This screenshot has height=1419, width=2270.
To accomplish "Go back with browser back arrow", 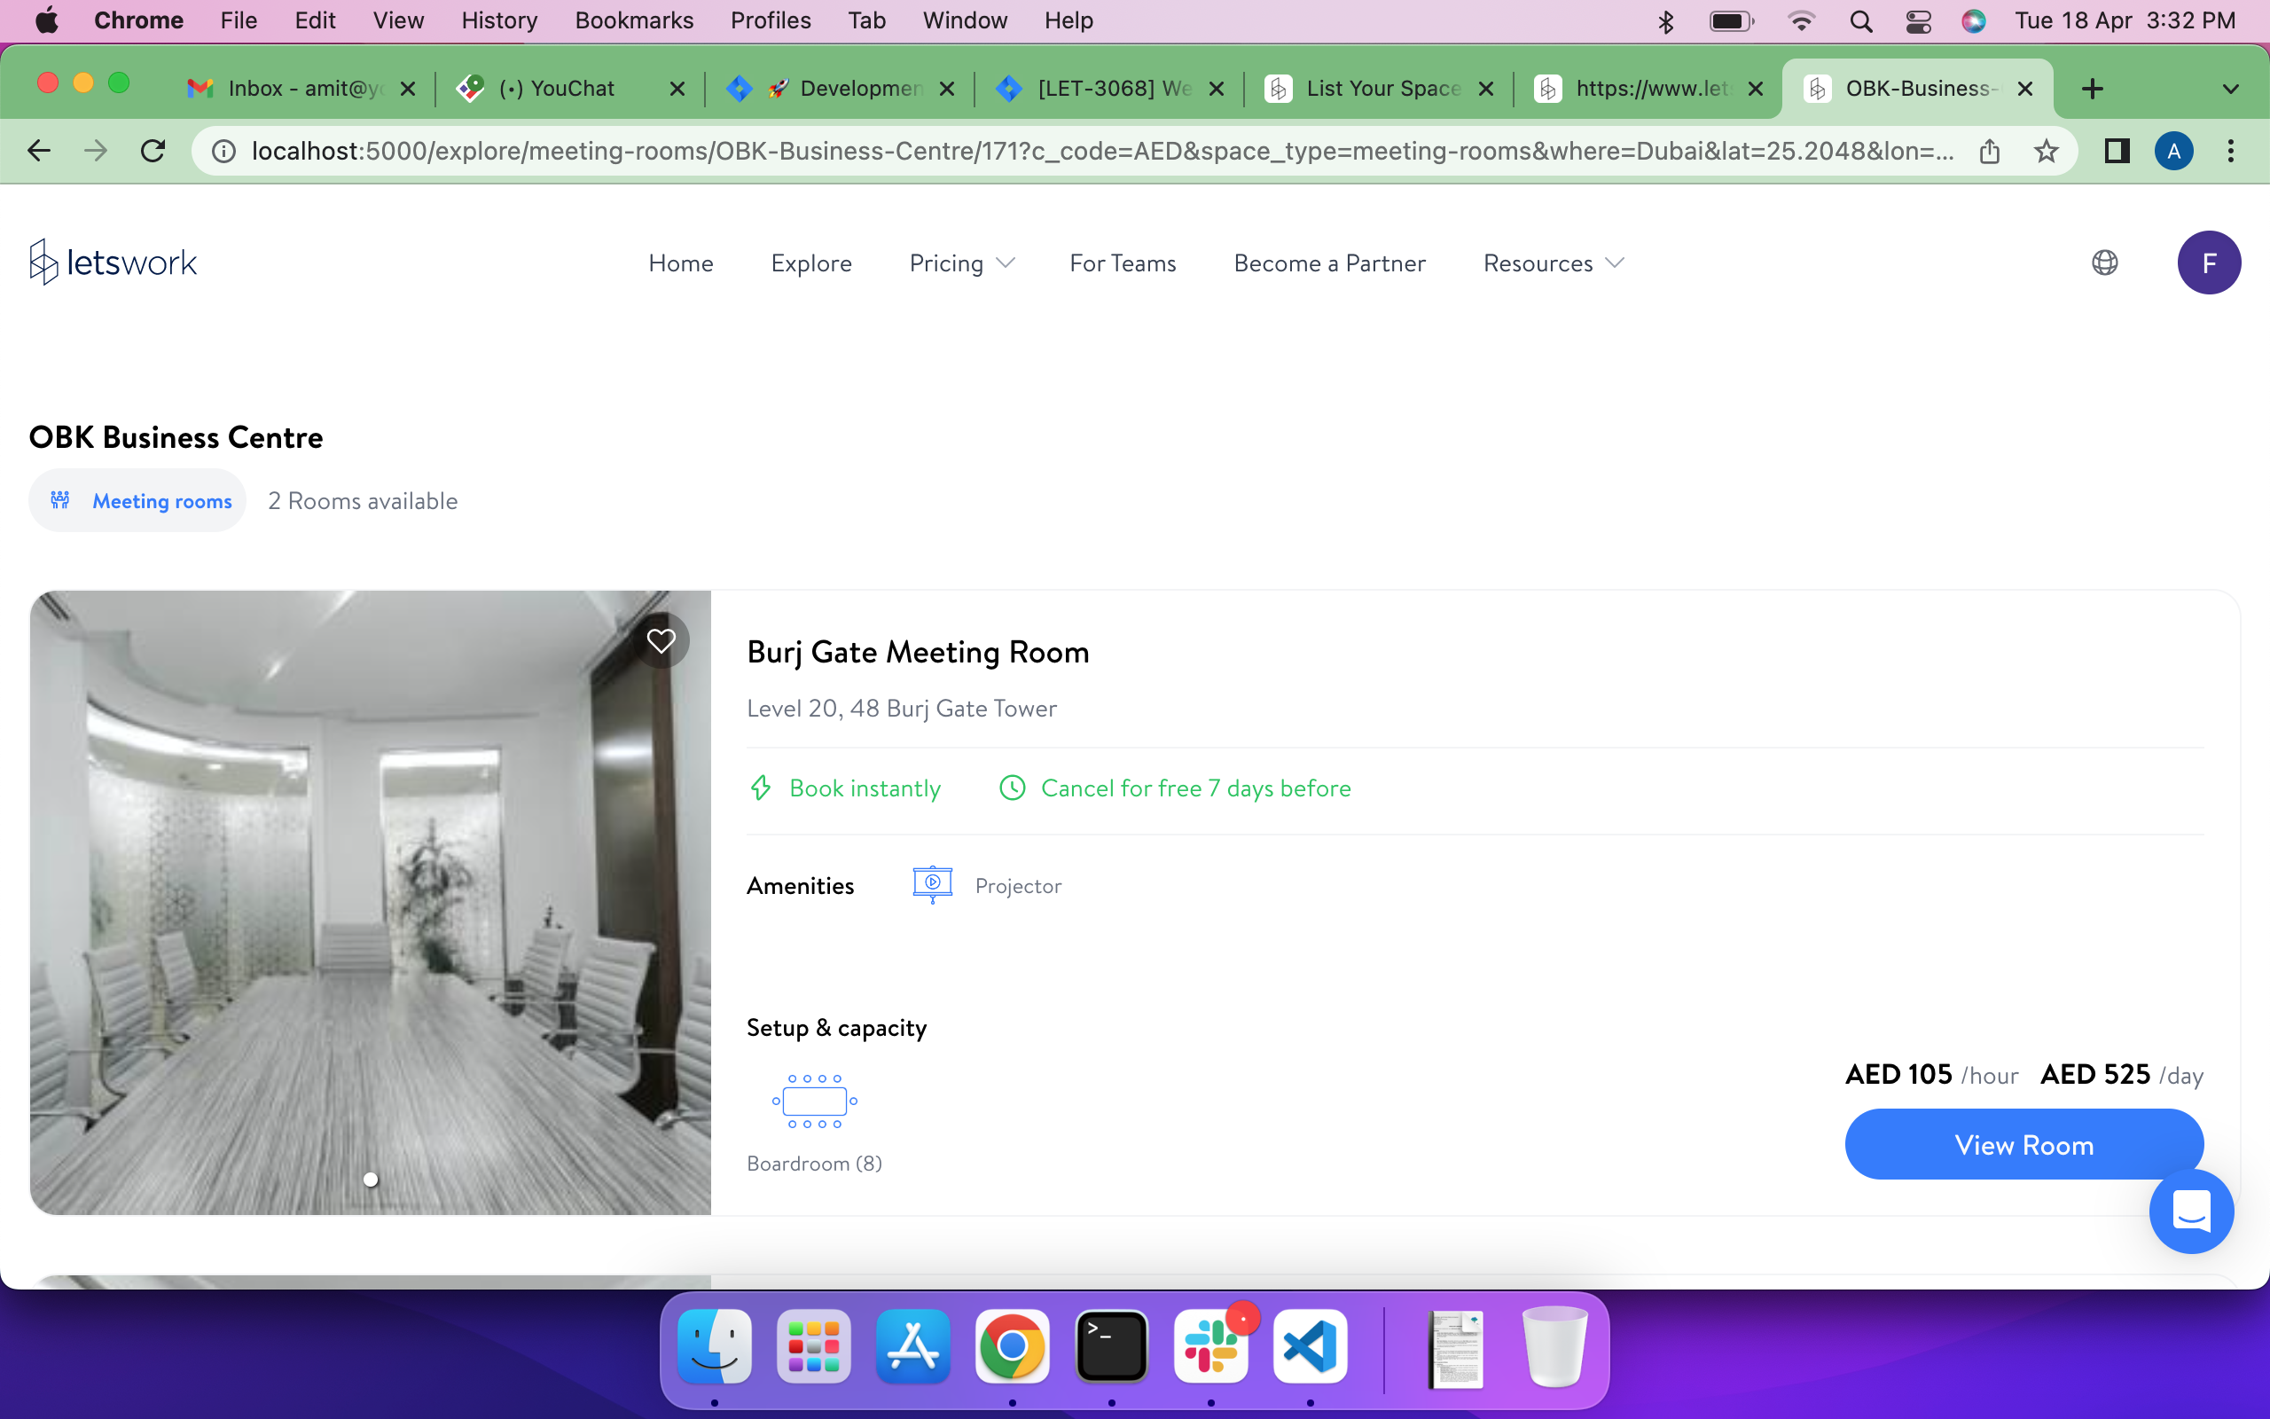I will (38, 150).
